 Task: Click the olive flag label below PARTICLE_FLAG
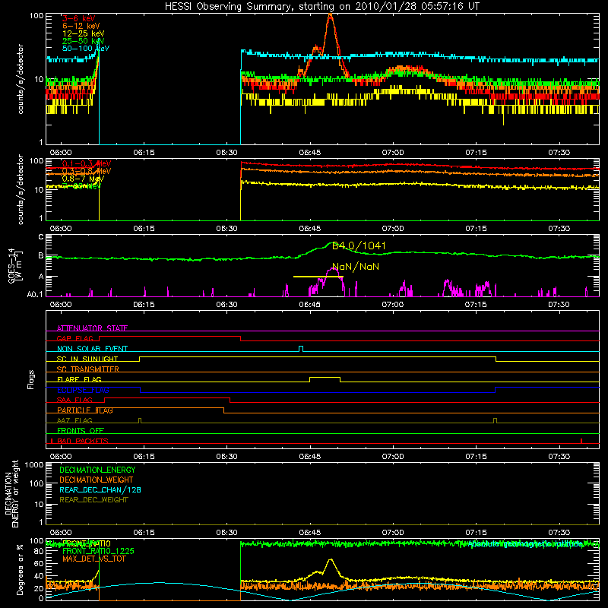tap(74, 420)
